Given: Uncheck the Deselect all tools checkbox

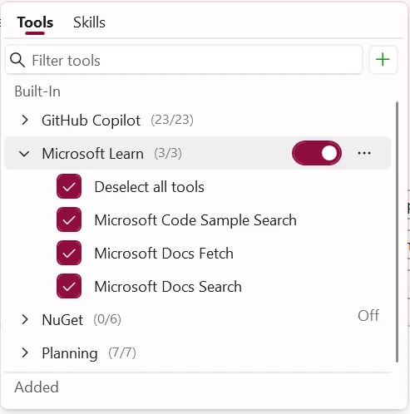Looking at the screenshot, I should click(x=69, y=186).
